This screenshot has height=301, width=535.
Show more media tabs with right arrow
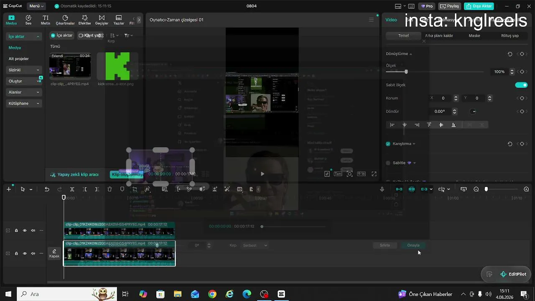click(139, 20)
